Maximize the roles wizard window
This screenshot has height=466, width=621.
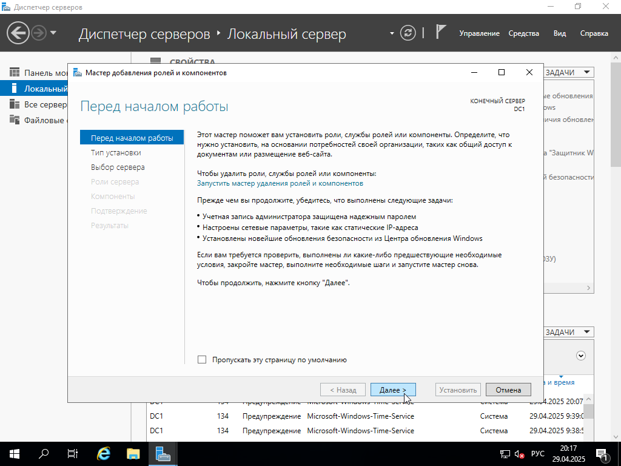click(502, 72)
